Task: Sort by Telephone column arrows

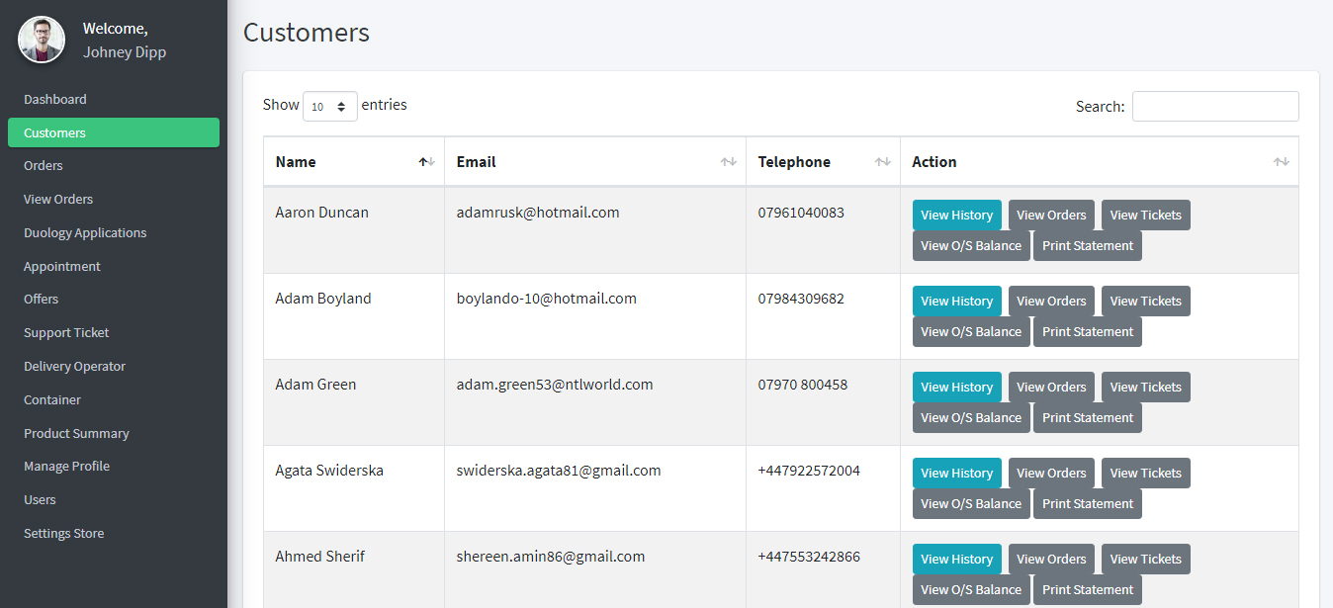Action: coord(883,162)
